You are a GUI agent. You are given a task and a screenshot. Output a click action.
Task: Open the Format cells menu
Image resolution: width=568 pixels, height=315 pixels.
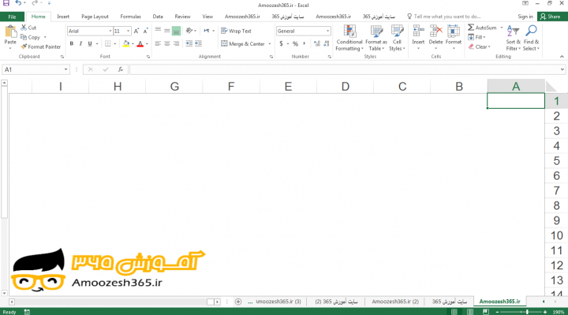point(454,37)
